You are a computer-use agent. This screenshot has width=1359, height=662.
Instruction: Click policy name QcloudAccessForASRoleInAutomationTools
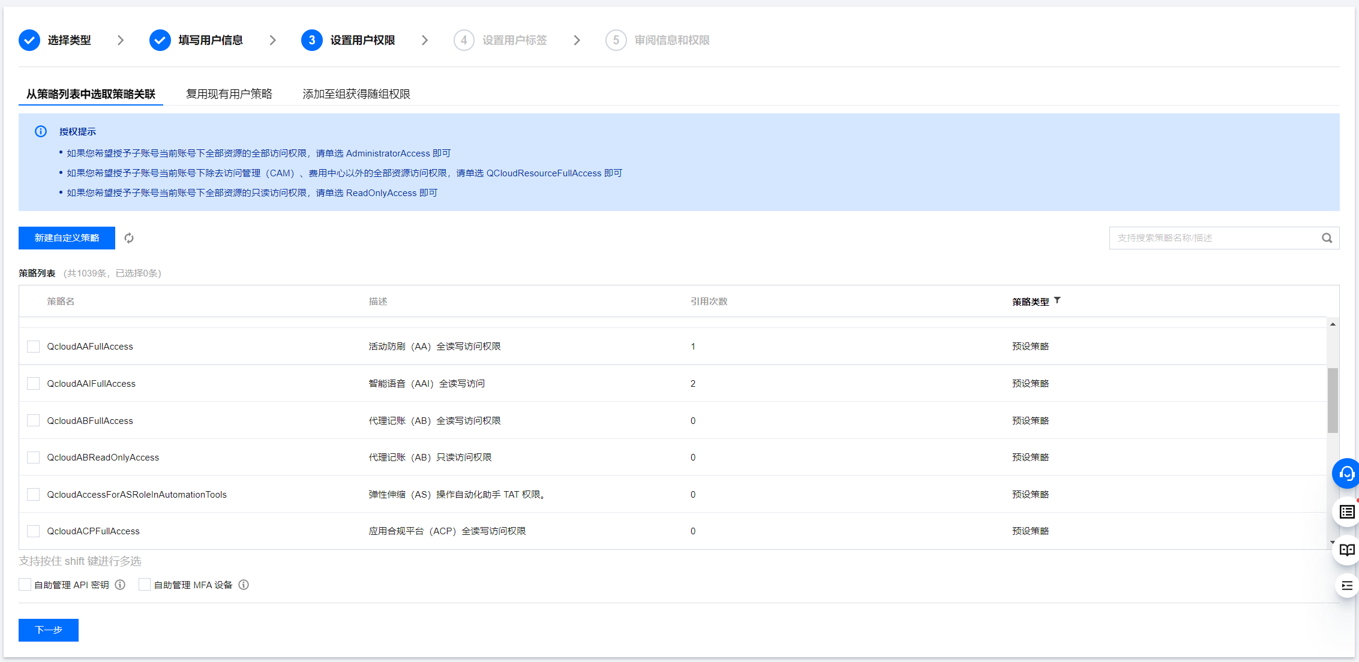(137, 495)
